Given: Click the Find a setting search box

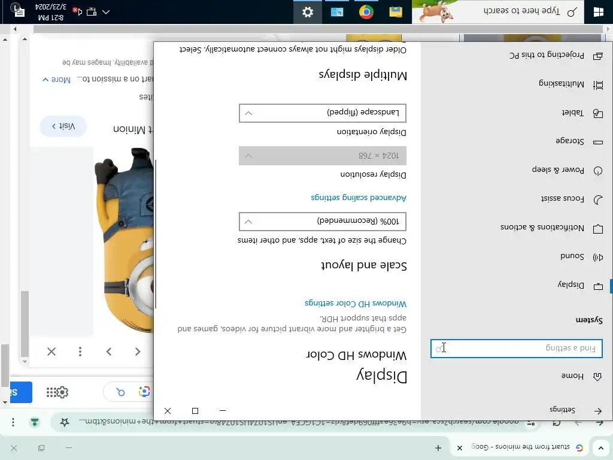Looking at the screenshot, I should point(517,348).
